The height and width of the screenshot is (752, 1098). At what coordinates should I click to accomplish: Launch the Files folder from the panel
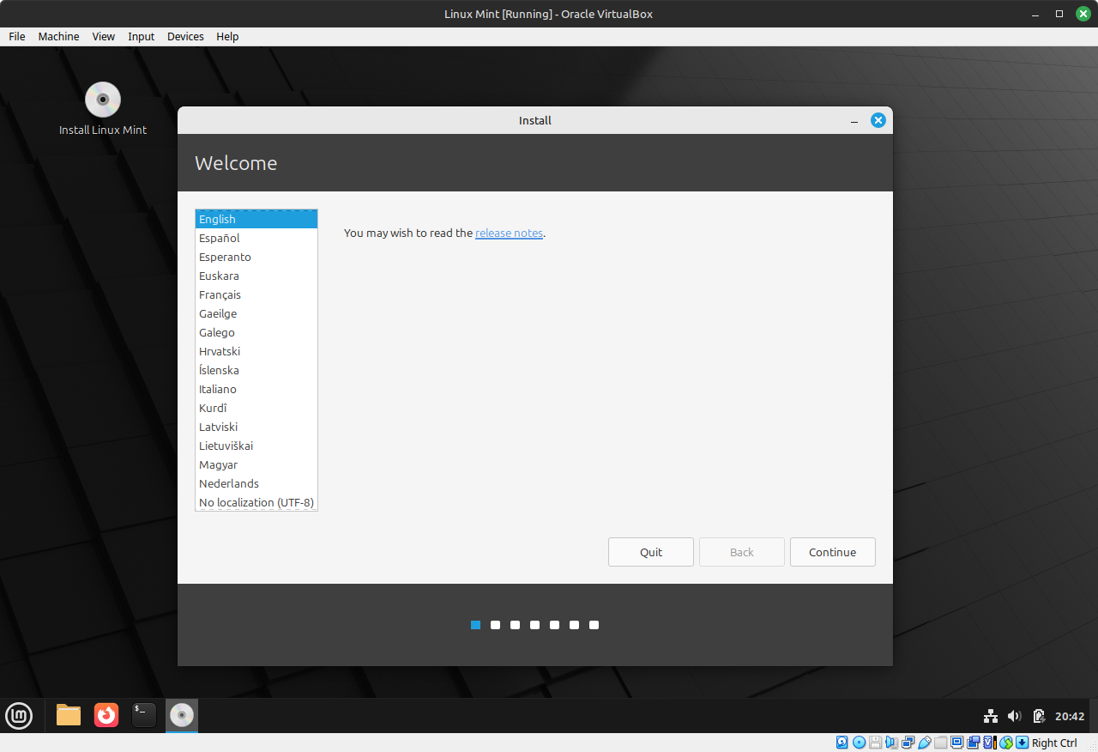(x=69, y=715)
